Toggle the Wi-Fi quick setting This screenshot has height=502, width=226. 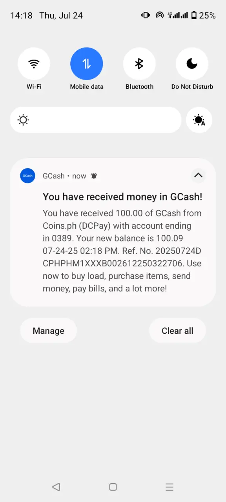[34, 64]
